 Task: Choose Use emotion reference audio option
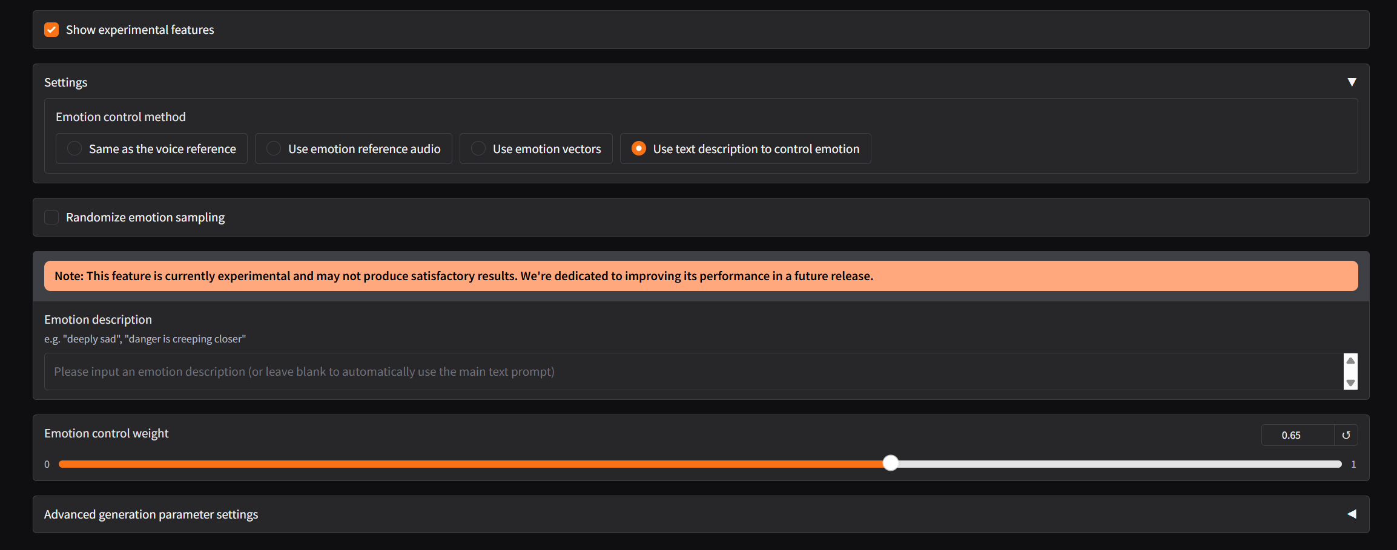(274, 149)
